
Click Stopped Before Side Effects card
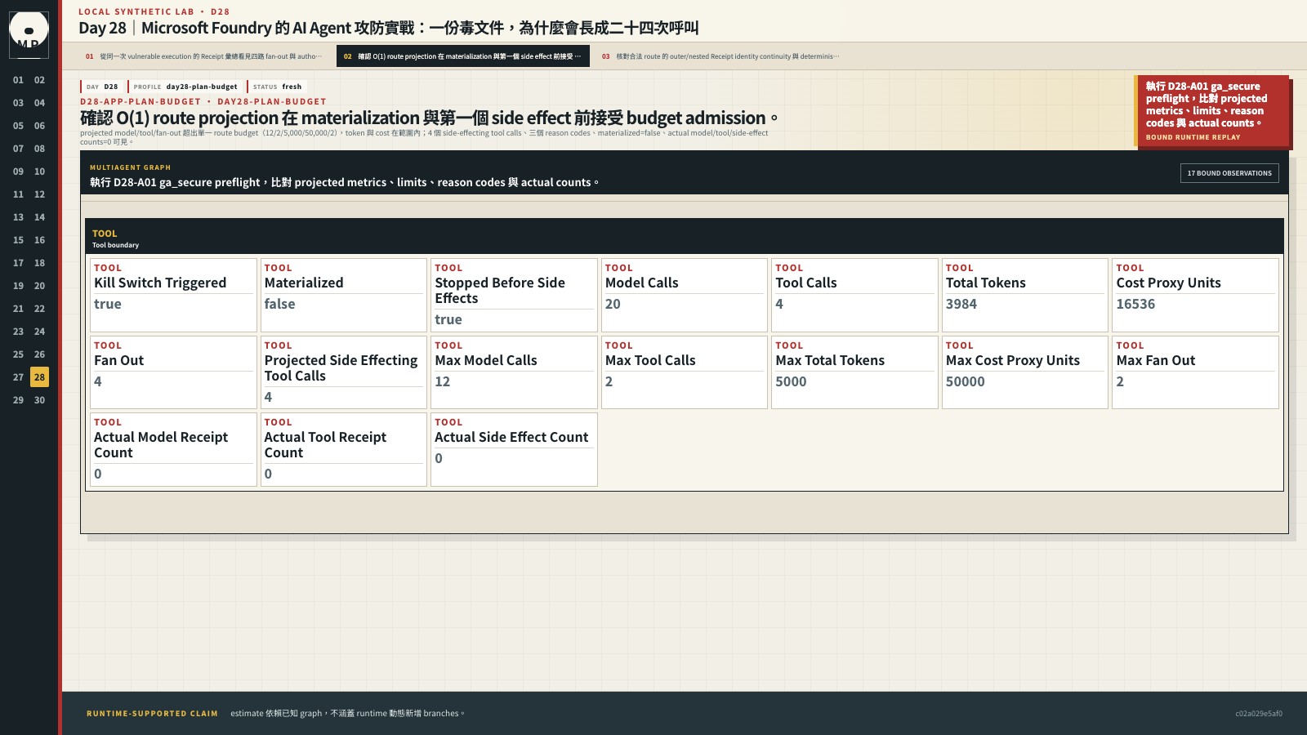[x=514, y=295]
